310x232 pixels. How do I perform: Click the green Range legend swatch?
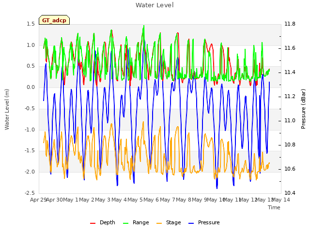pos(126,223)
